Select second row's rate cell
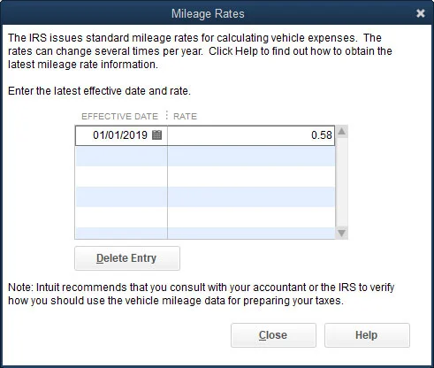This screenshot has height=368, width=434. pos(251,156)
